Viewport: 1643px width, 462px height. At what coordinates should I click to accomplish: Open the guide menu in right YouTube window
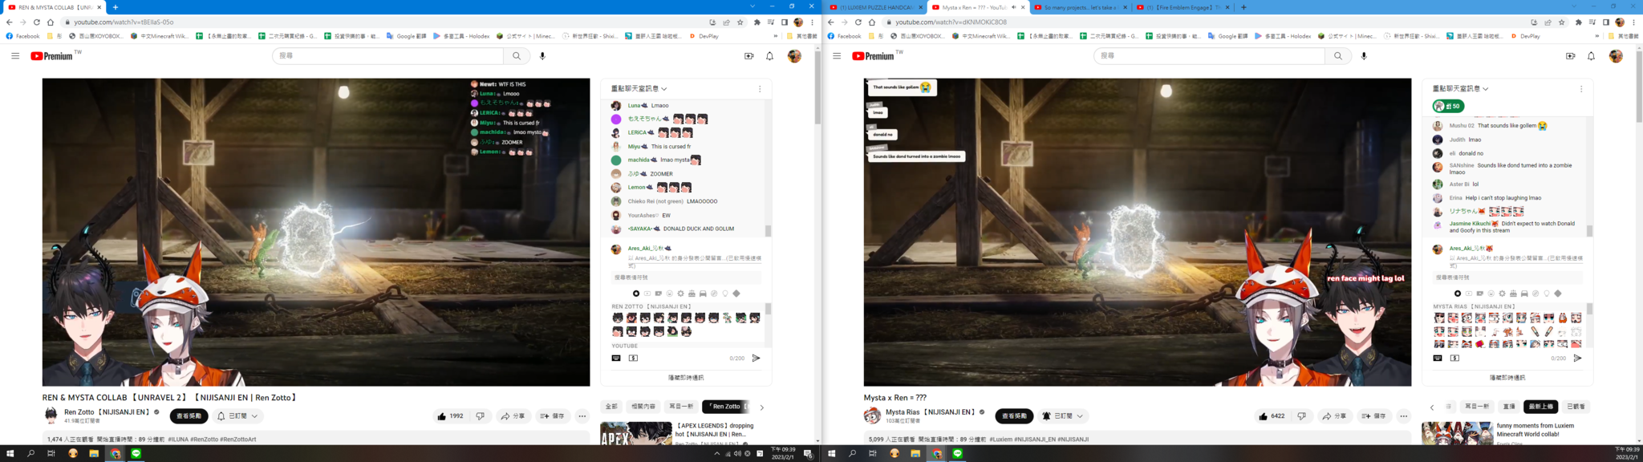(837, 56)
